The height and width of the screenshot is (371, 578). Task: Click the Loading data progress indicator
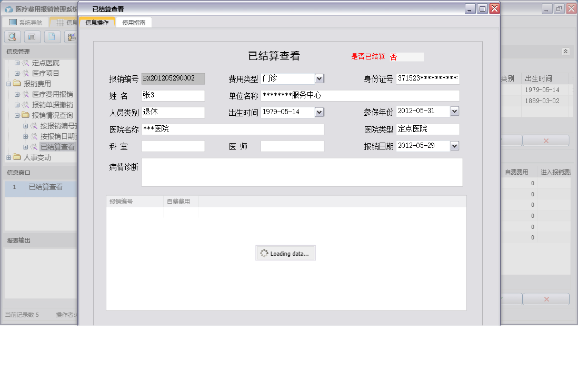[285, 253]
